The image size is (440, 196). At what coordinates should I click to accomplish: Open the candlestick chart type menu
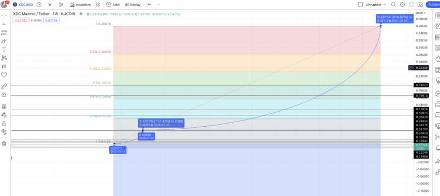tap(61, 5)
